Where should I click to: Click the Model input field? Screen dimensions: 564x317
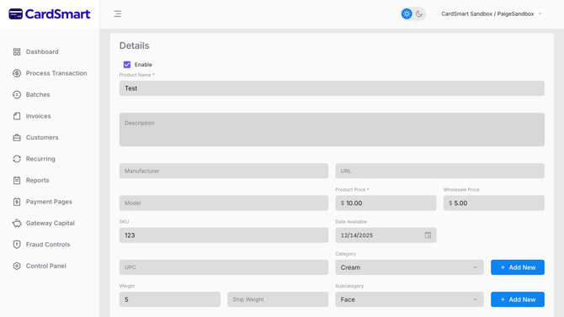tap(224, 203)
